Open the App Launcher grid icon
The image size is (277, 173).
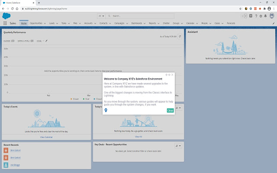tap(5, 23)
